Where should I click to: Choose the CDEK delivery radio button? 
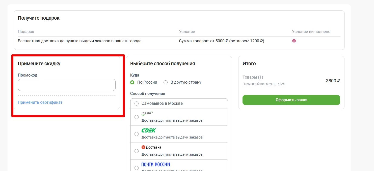[x=137, y=134]
